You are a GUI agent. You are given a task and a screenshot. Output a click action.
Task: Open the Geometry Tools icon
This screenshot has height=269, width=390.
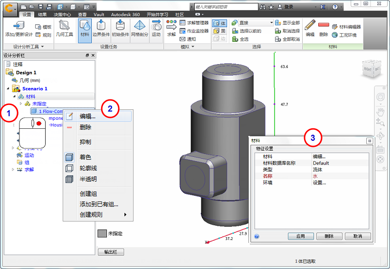coord(64,26)
